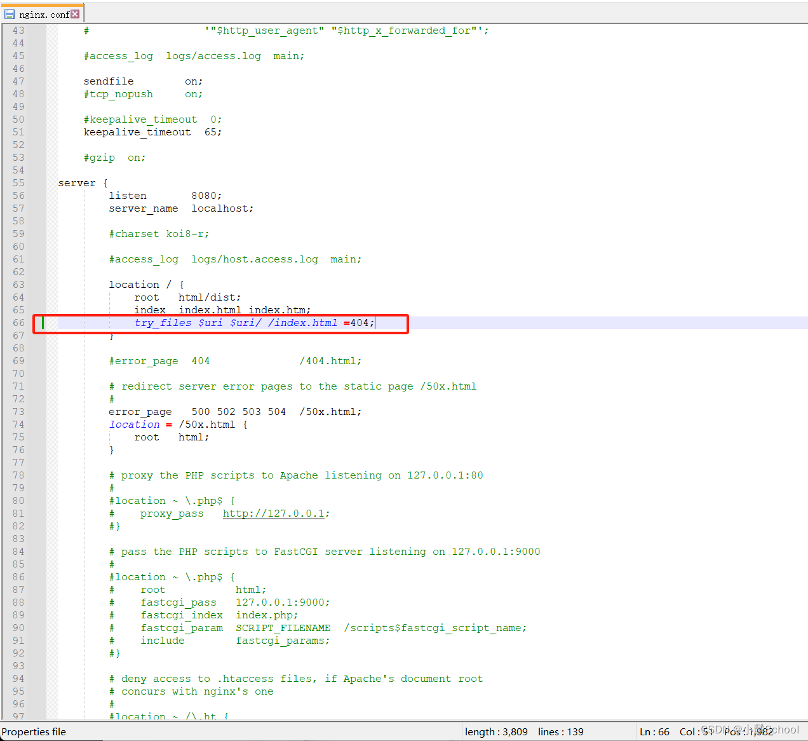Click 'logs/host.access.log' on line 61
The image size is (808, 741).
(x=255, y=259)
